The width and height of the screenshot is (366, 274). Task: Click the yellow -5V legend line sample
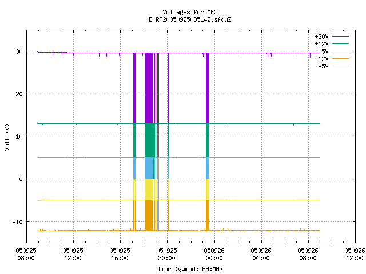pyautogui.click(x=340, y=66)
